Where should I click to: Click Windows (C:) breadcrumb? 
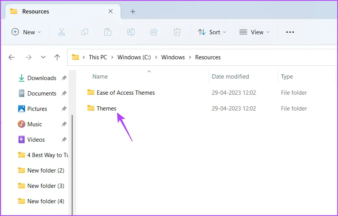[x=134, y=57]
